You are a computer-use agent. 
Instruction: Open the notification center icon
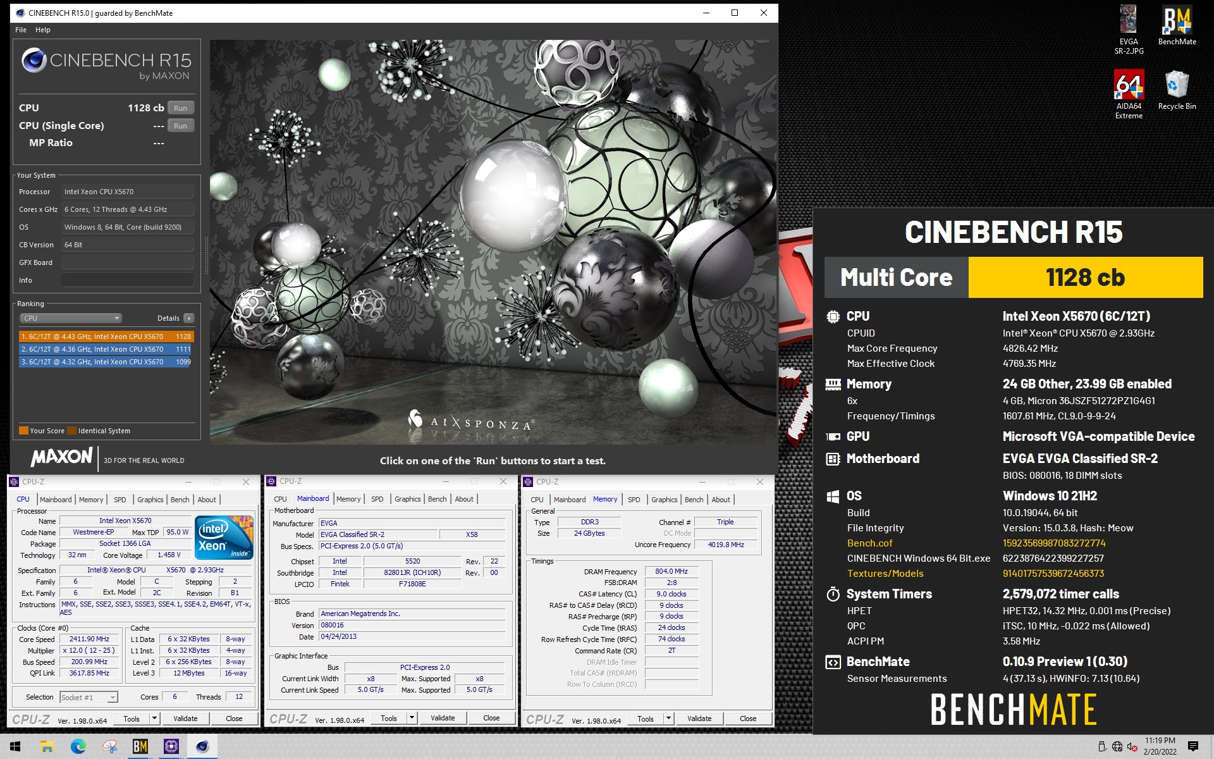click(1193, 746)
